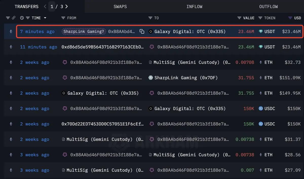Click the page indicator 1 / 3
This screenshot has width=304, height=179.
(56, 7)
